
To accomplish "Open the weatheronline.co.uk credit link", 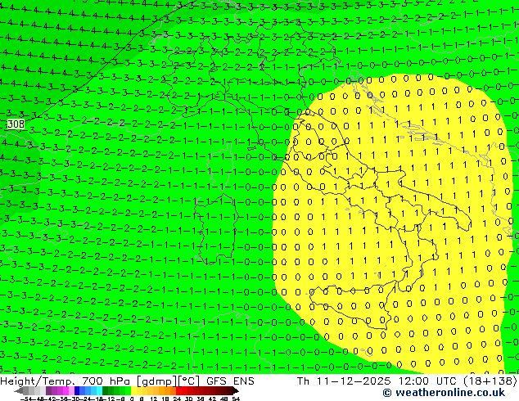I will click(x=444, y=393).
